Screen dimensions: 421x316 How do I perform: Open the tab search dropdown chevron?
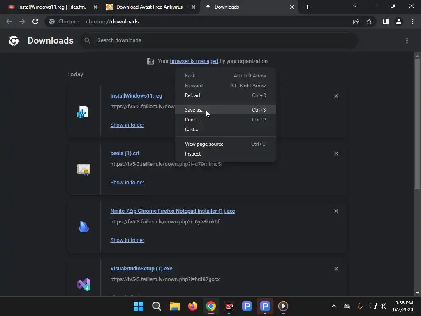(x=355, y=6)
